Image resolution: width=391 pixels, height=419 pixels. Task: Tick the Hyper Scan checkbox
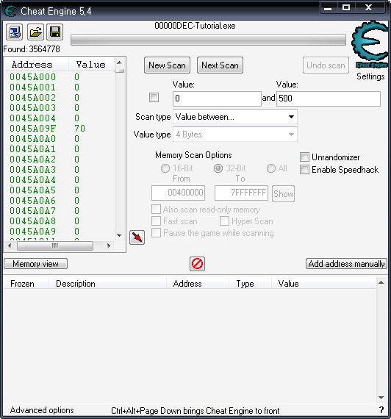click(224, 221)
